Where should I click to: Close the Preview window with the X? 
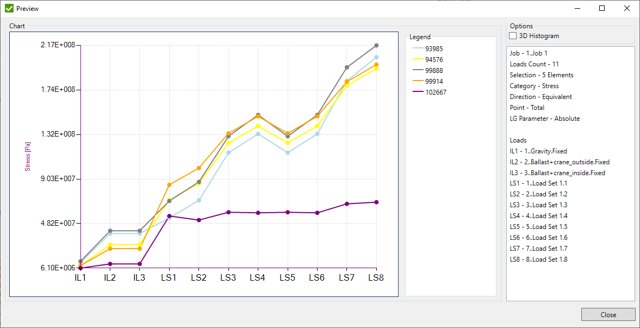tap(627, 8)
